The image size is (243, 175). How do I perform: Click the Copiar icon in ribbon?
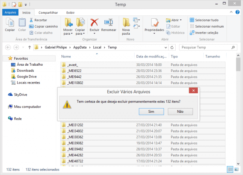coord(10,25)
